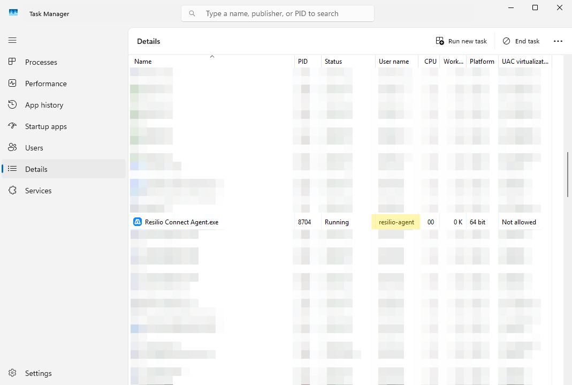The height and width of the screenshot is (385, 572).
Task: Open Settings from the sidebar
Action: point(12,373)
